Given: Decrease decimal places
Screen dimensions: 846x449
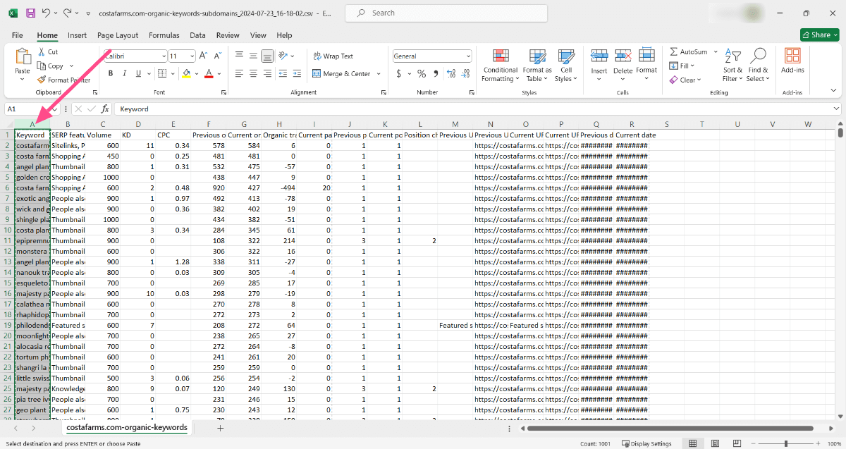Looking at the screenshot, I should [467, 73].
